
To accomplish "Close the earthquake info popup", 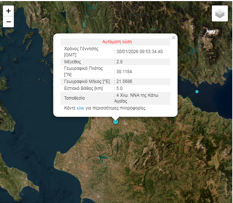I will point(174,38).
